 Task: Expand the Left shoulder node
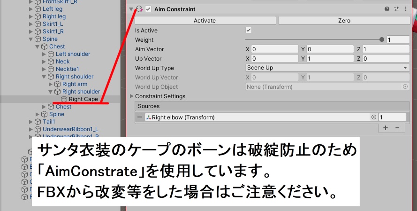click(x=44, y=54)
